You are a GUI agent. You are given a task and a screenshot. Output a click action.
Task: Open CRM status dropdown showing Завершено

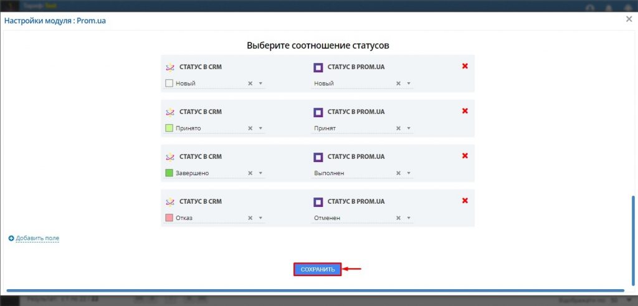tap(260, 173)
